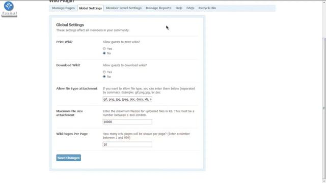Click 'Allow guests to print wikis?' text
This screenshot has width=326, height=183.
pyautogui.click(x=121, y=42)
